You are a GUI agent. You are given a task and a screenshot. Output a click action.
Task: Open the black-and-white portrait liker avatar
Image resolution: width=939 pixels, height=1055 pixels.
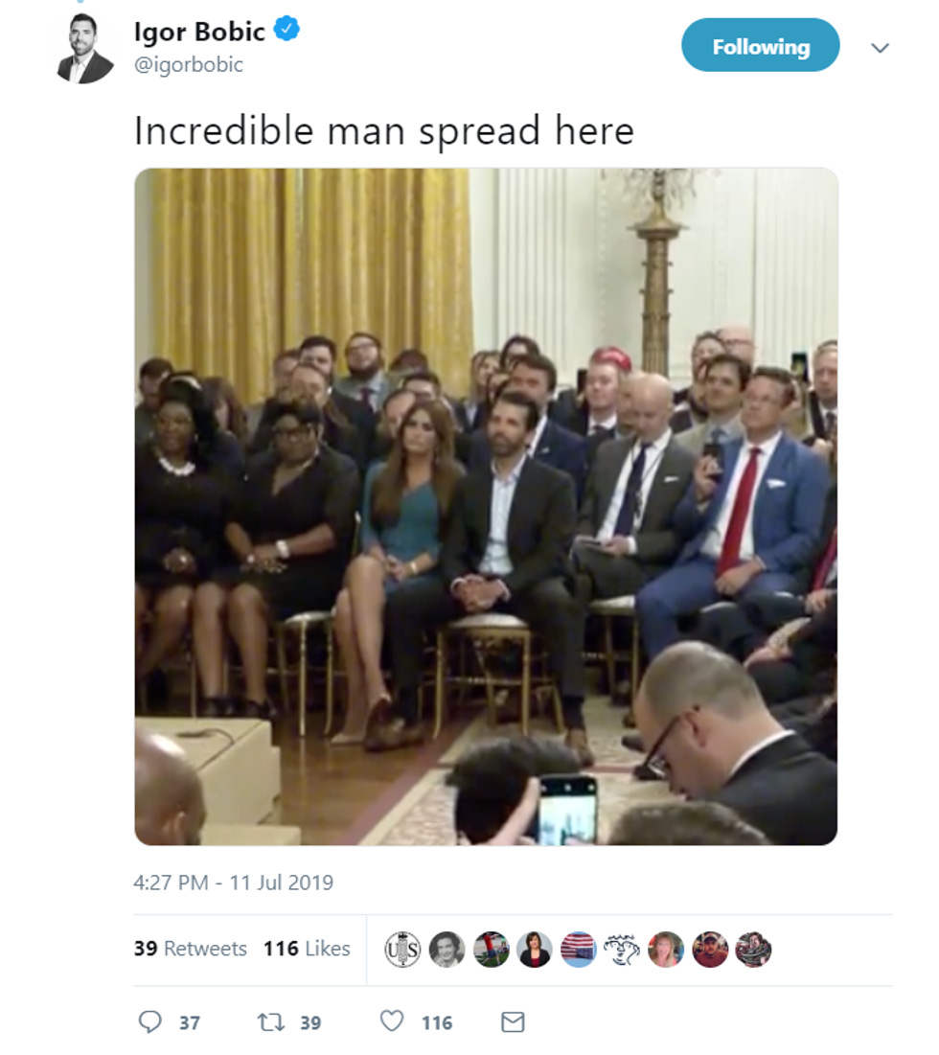[x=447, y=950]
